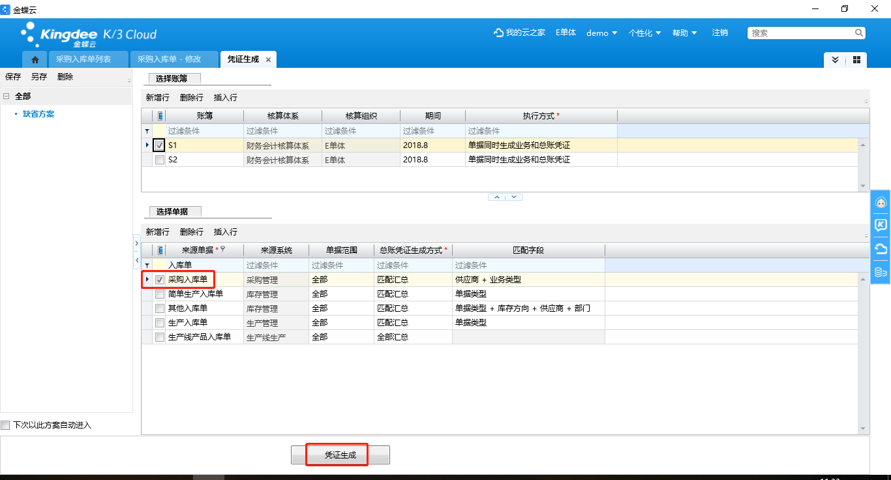The width and height of the screenshot is (891, 480).
Task: Check the S2 account book checkbox
Action: click(160, 160)
